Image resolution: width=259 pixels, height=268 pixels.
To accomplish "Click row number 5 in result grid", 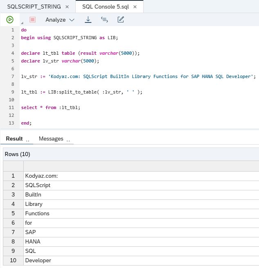I will [13, 214].
